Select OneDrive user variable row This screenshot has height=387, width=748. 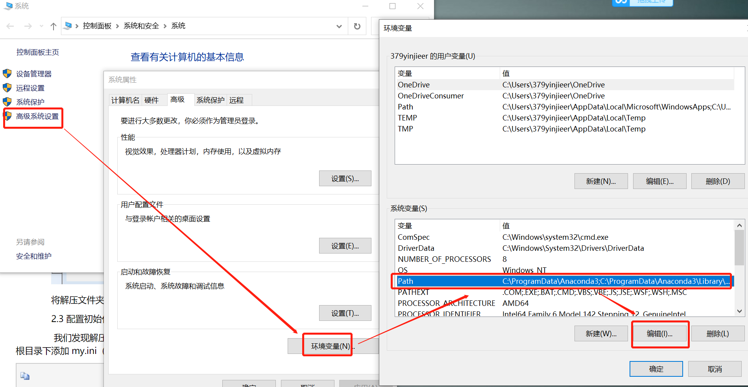pyautogui.click(x=565, y=85)
